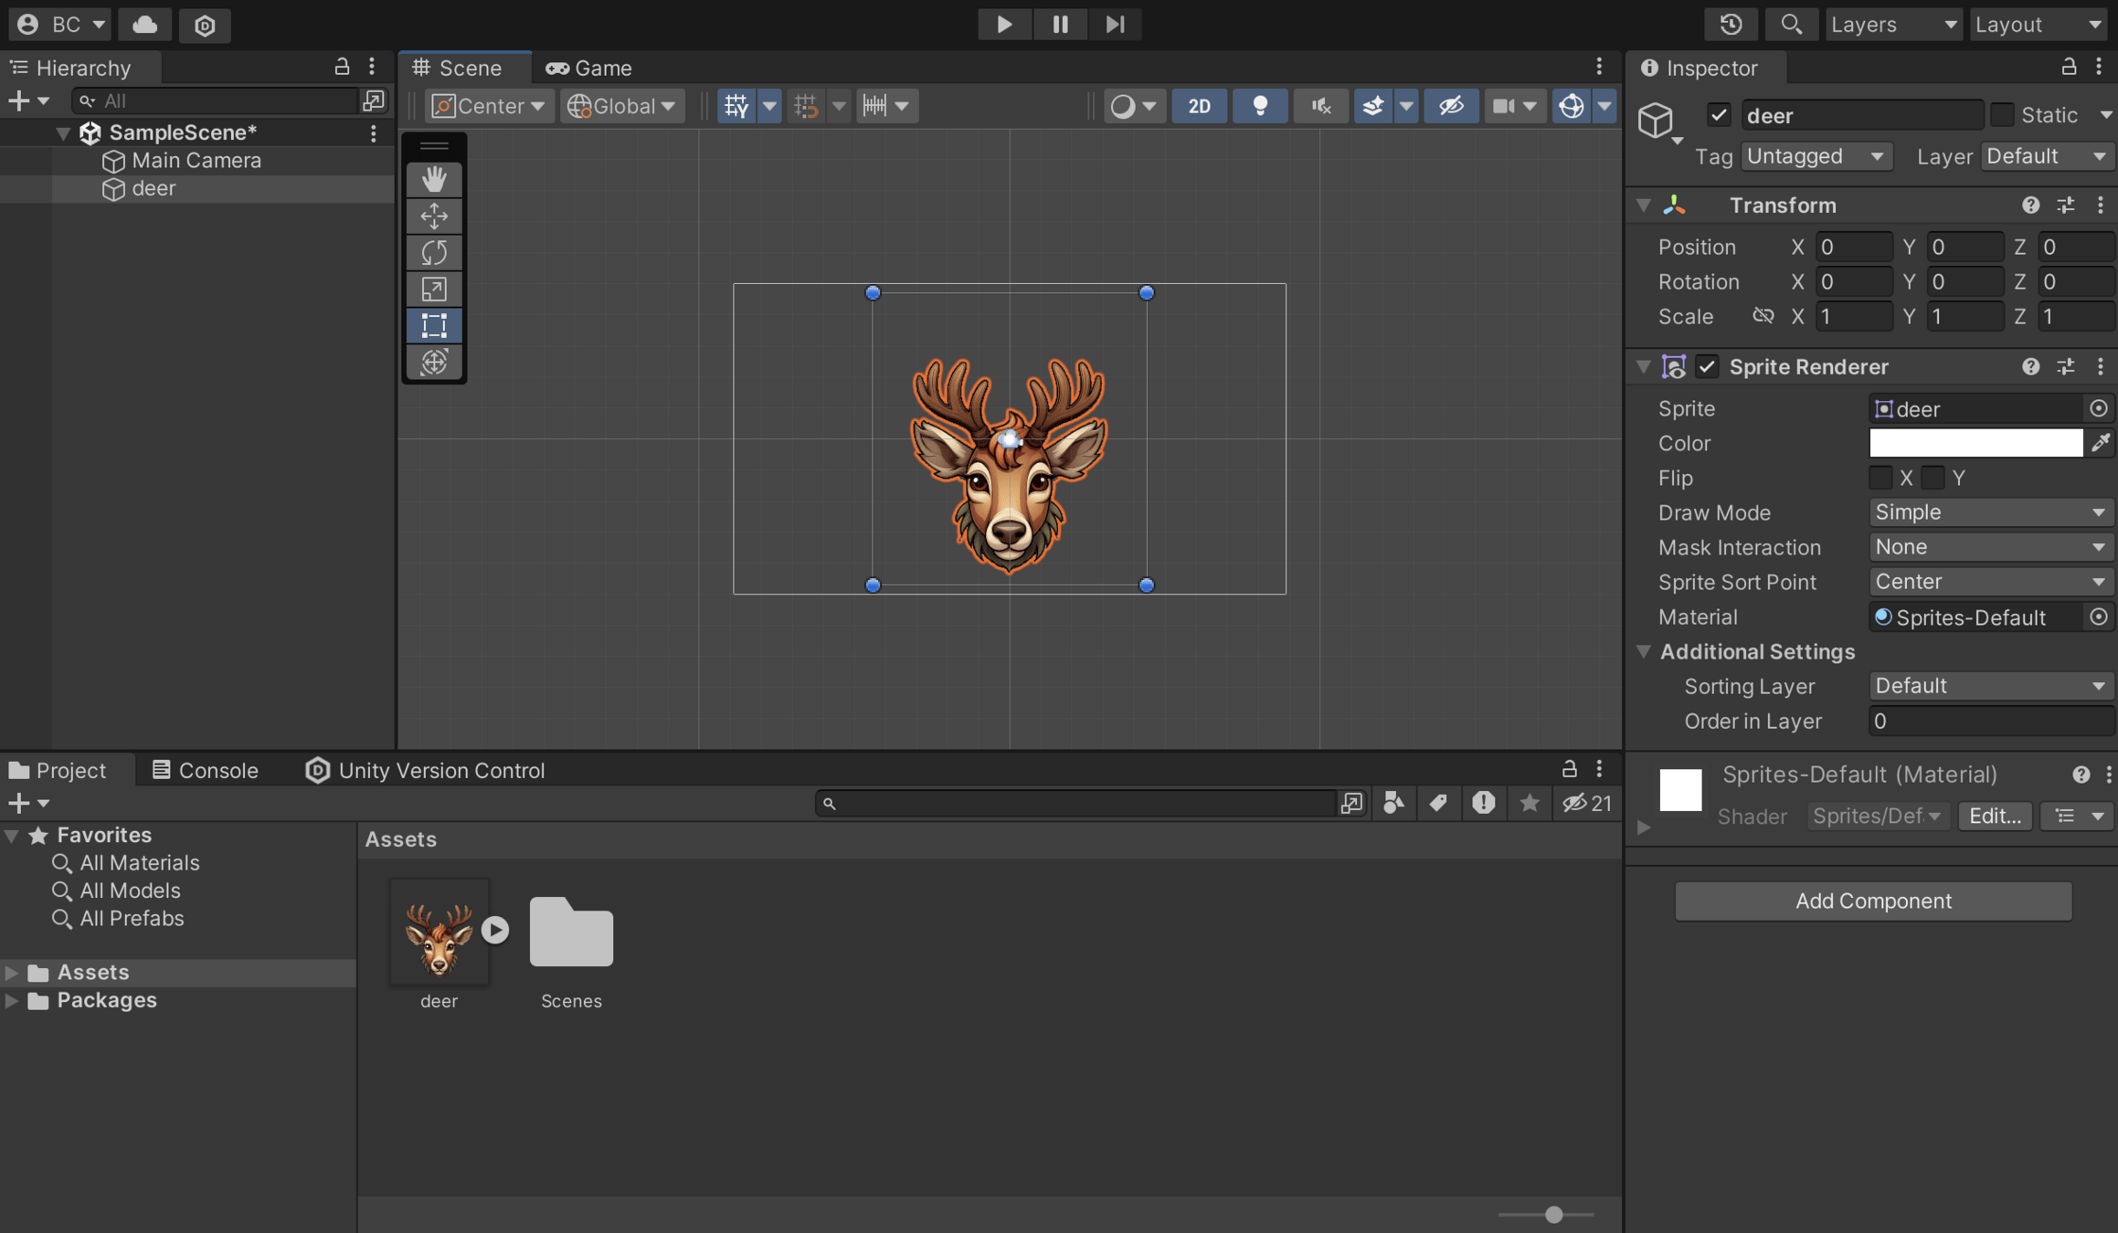Enable Flip X checkbox

coord(1880,478)
